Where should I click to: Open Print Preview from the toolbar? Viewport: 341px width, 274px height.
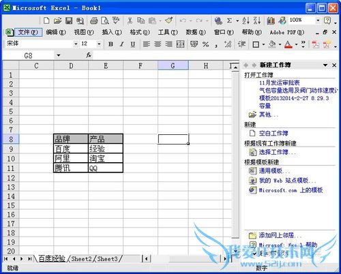(x=105, y=20)
